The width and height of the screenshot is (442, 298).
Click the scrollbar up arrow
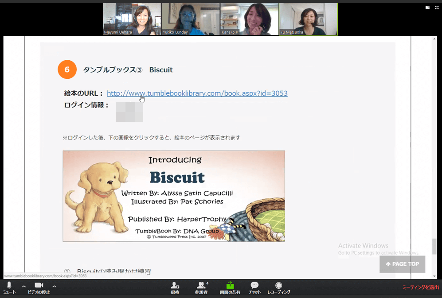click(434, 39)
